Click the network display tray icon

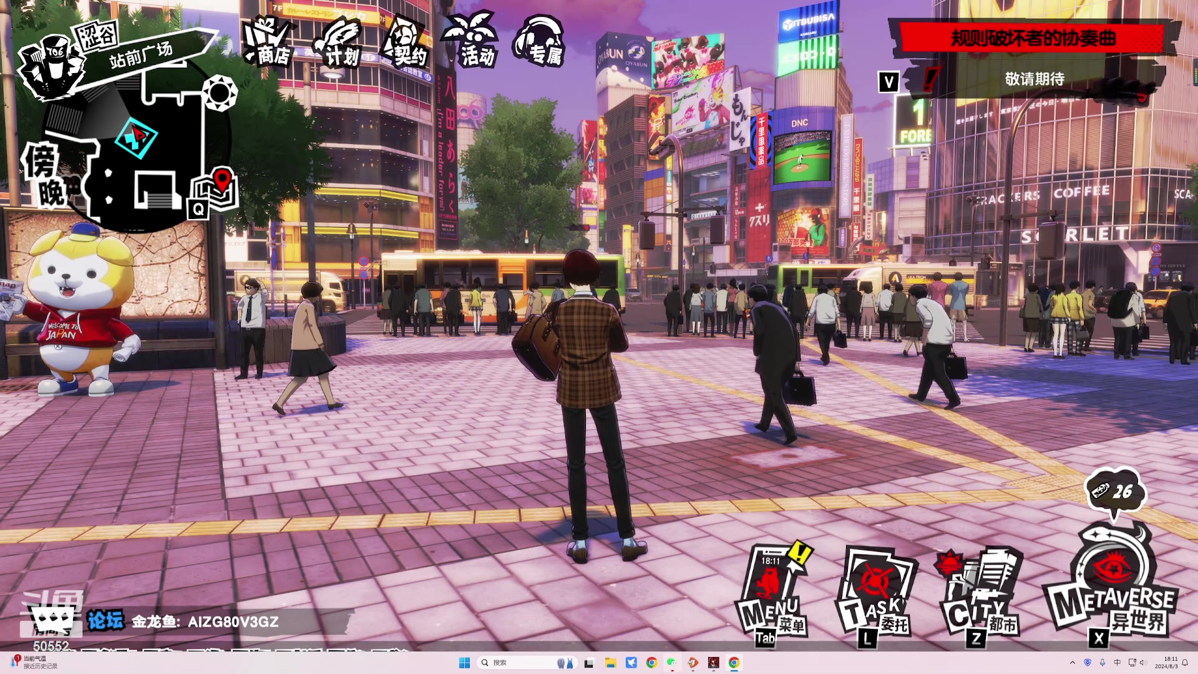pos(1132,663)
